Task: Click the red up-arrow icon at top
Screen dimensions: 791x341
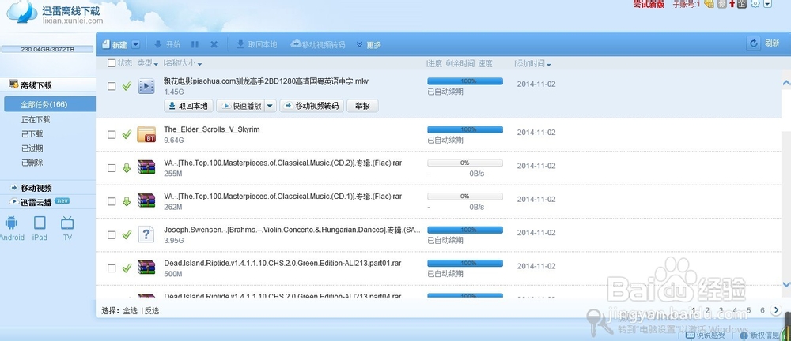Action: coord(732,4)
